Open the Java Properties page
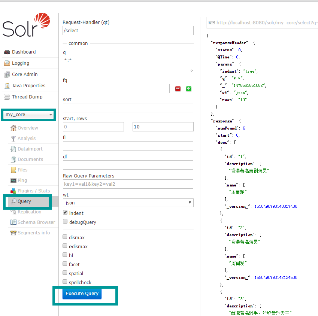 pyautogui.click(x=28, y=86)
